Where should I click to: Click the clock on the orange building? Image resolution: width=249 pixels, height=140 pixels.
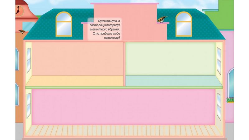click(x=20, y=10)
